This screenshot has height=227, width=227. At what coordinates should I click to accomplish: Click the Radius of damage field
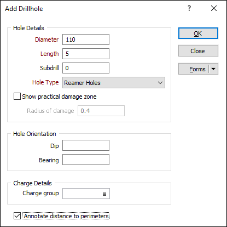[101, 111]
